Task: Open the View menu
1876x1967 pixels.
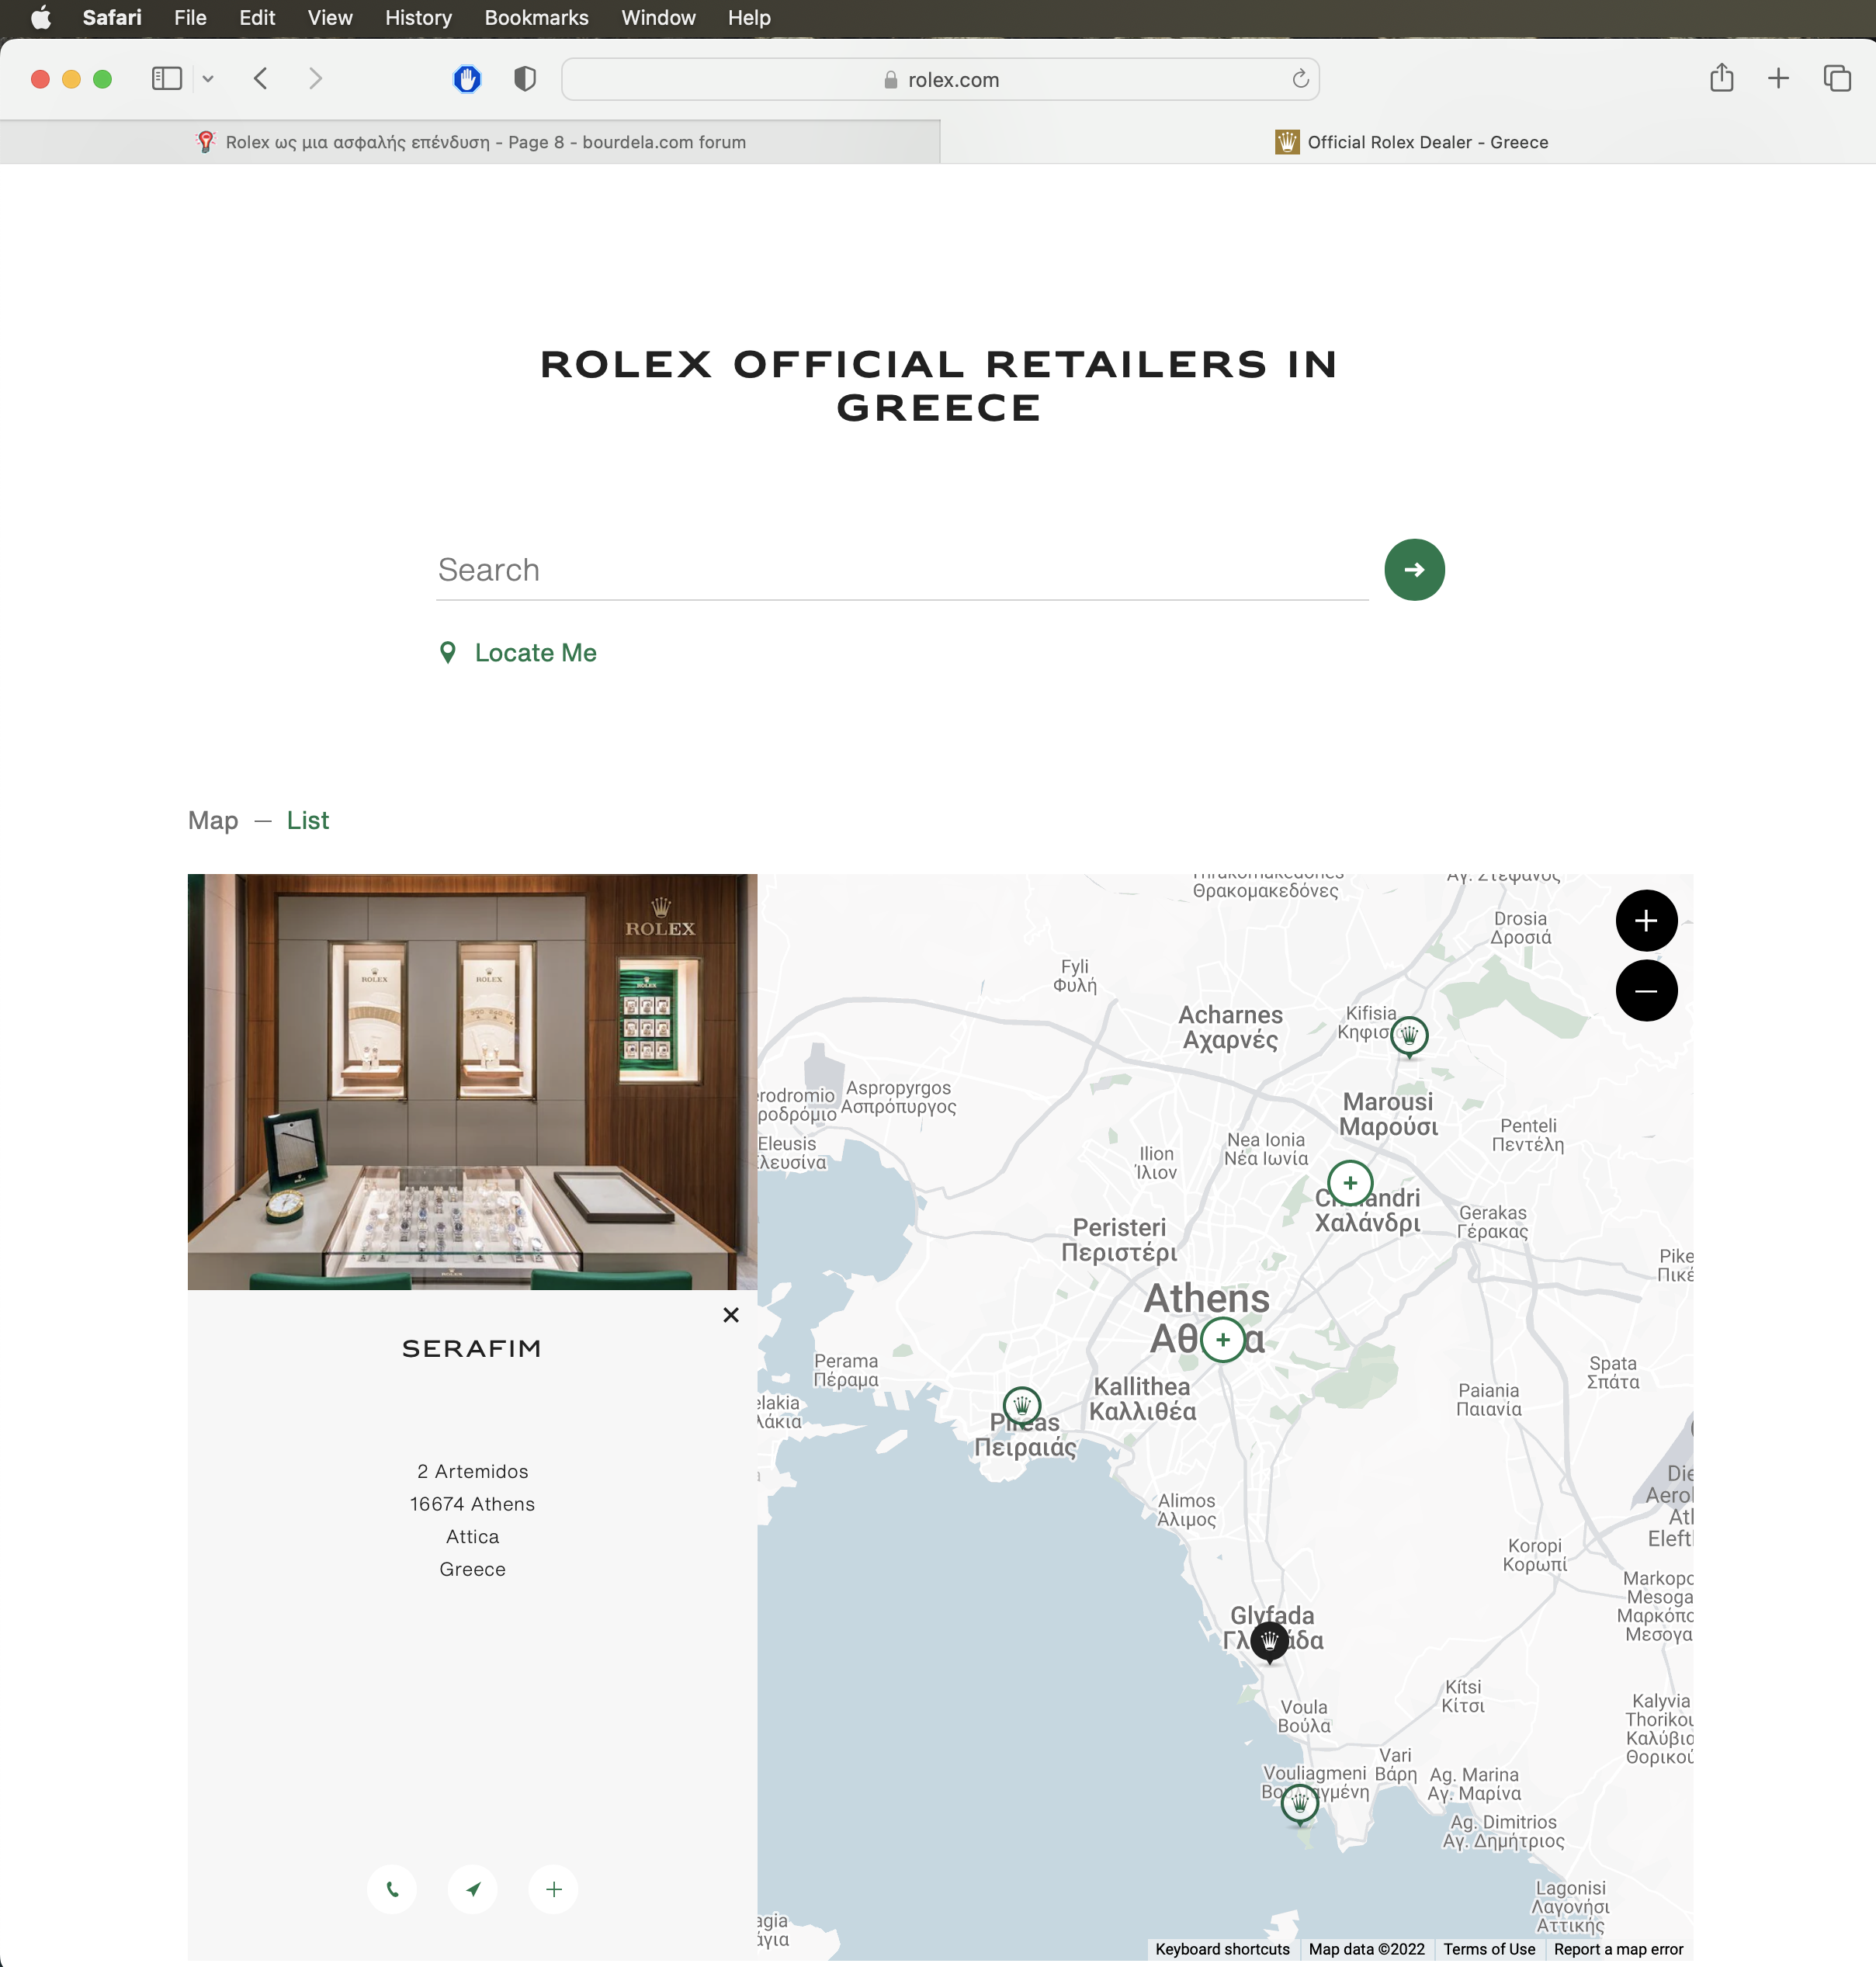Action: click(x=330, y=18)
